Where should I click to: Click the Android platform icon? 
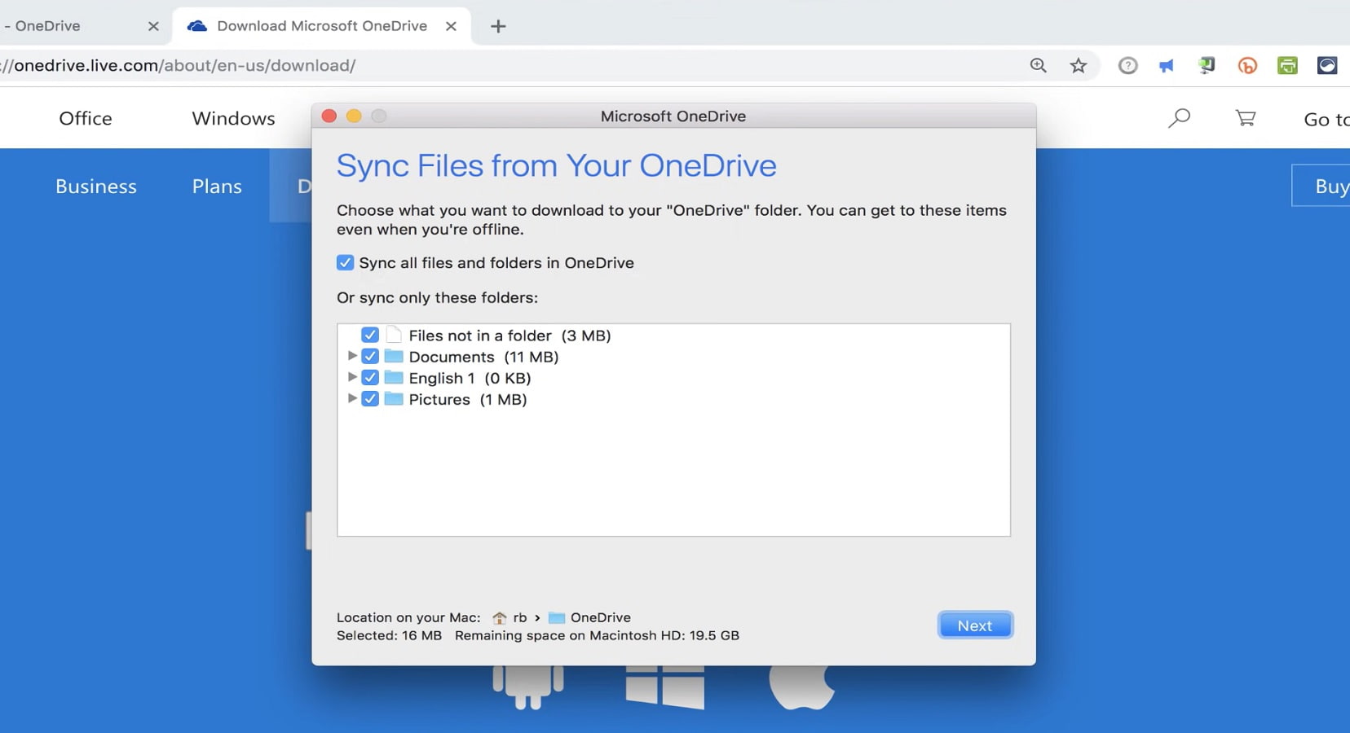point(528,687)
